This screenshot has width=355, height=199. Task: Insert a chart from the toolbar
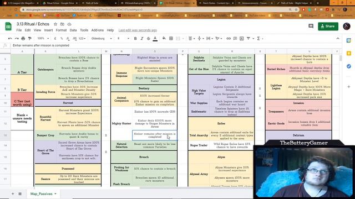(242, 39)
